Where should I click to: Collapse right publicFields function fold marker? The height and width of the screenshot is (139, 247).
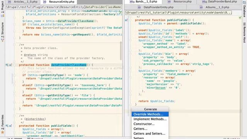[x=130, y=20]
